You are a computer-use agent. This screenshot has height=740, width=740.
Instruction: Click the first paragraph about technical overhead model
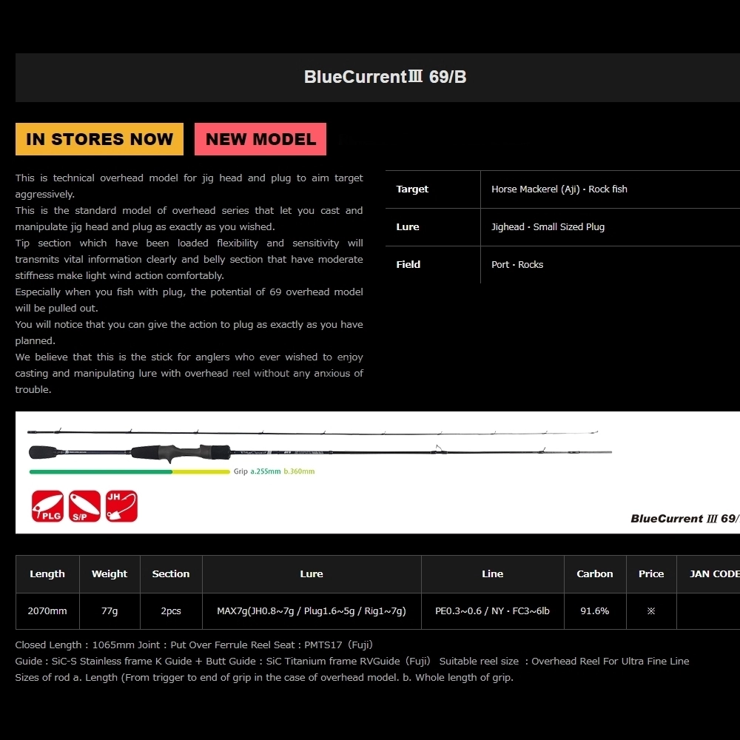tap(189, 186)
